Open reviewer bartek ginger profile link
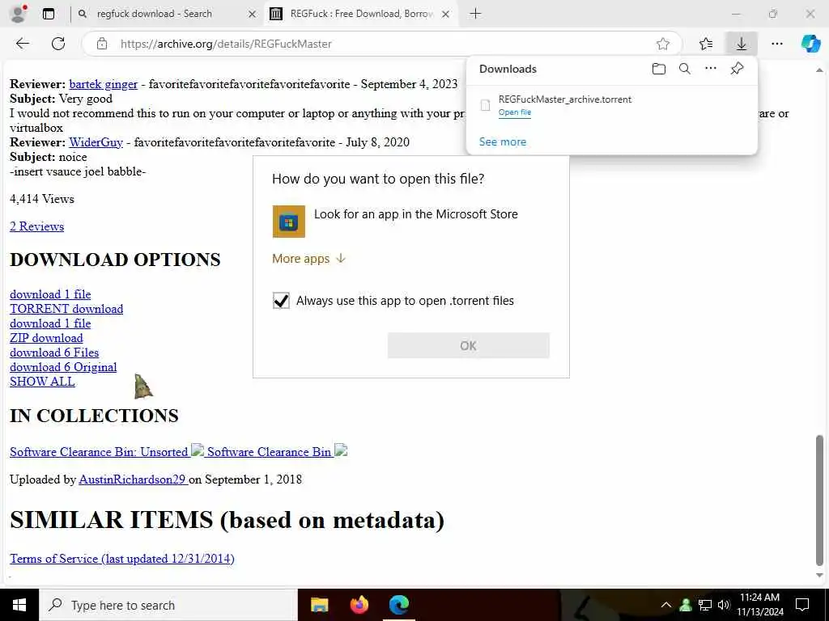The width and height of the screenshot is (829, 621). point(103,84)
